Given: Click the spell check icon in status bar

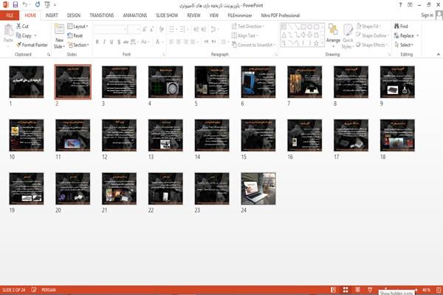Looking at the screenshot, I should [34, 290].
